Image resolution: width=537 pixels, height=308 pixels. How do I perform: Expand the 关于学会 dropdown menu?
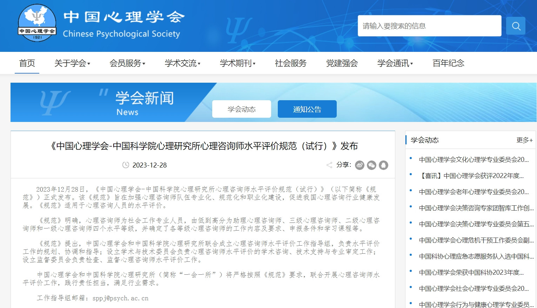click(72, 63)
